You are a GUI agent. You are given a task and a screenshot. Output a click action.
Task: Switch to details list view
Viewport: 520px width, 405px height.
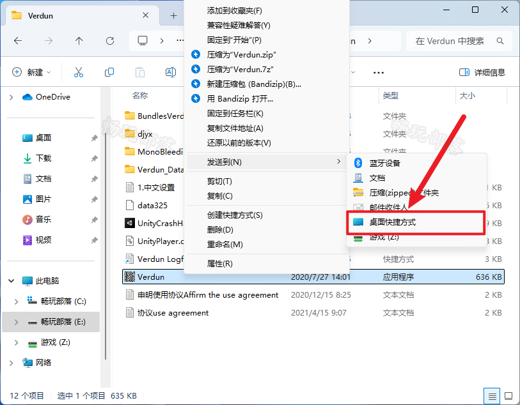492,396
